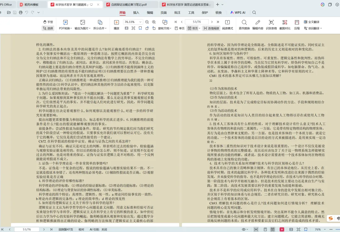340x232 pixels.
Task: Click 截图对比 screenshot compare icon
Action: [285, 25]
